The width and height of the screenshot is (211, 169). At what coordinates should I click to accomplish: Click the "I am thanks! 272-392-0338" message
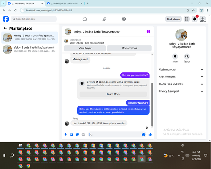point(99,123)
